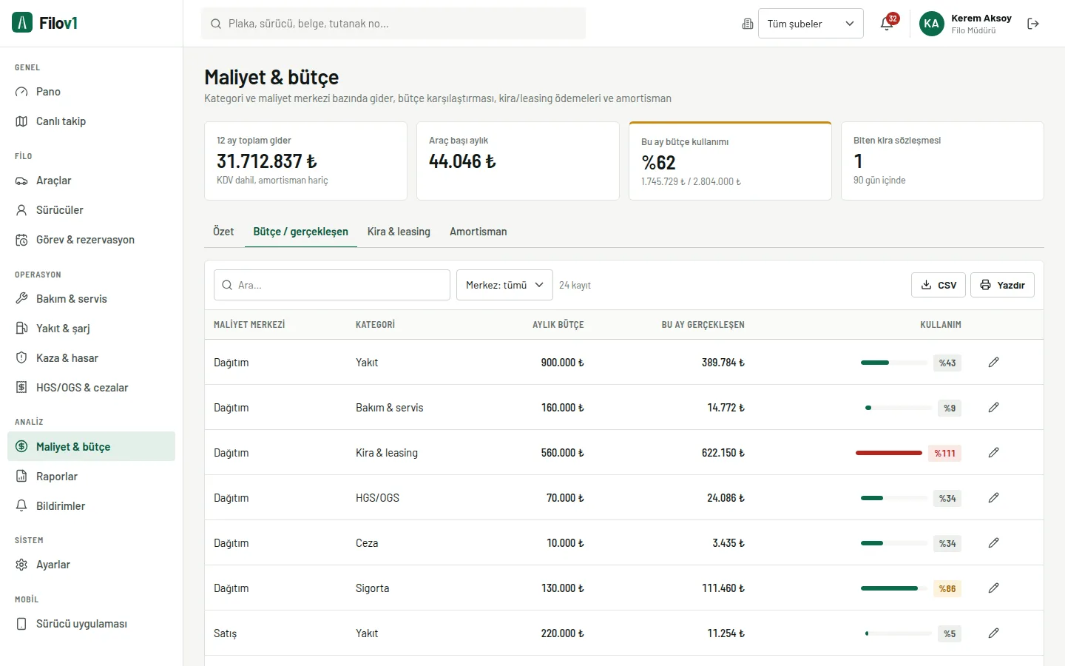Click the table Ara search box
Image resolution: width=1065 pixels, height=666 pixels.
(x=332, y=285)
